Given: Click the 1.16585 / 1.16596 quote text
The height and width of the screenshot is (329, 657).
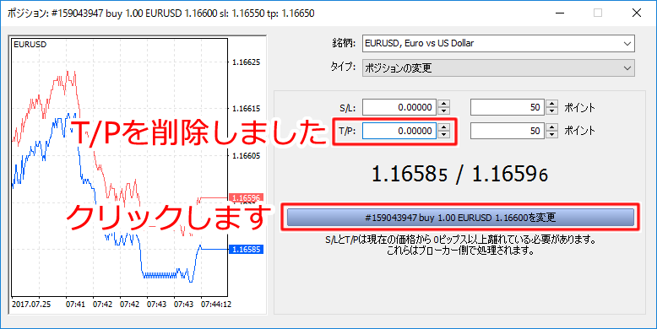Looking at the screenshot, I should click(x=459, y=174).
